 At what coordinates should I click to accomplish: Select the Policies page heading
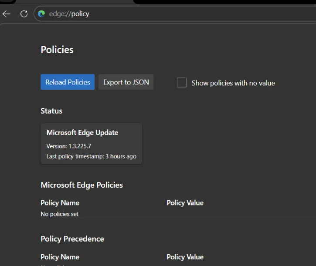coord(57,50)
